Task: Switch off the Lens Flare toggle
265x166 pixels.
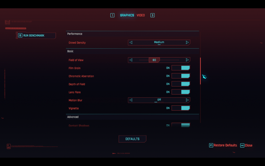Action: point(181,92)
